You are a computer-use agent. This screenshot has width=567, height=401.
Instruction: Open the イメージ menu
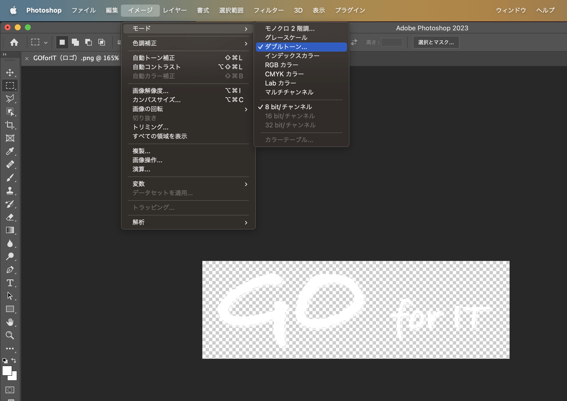coord(140,10)
